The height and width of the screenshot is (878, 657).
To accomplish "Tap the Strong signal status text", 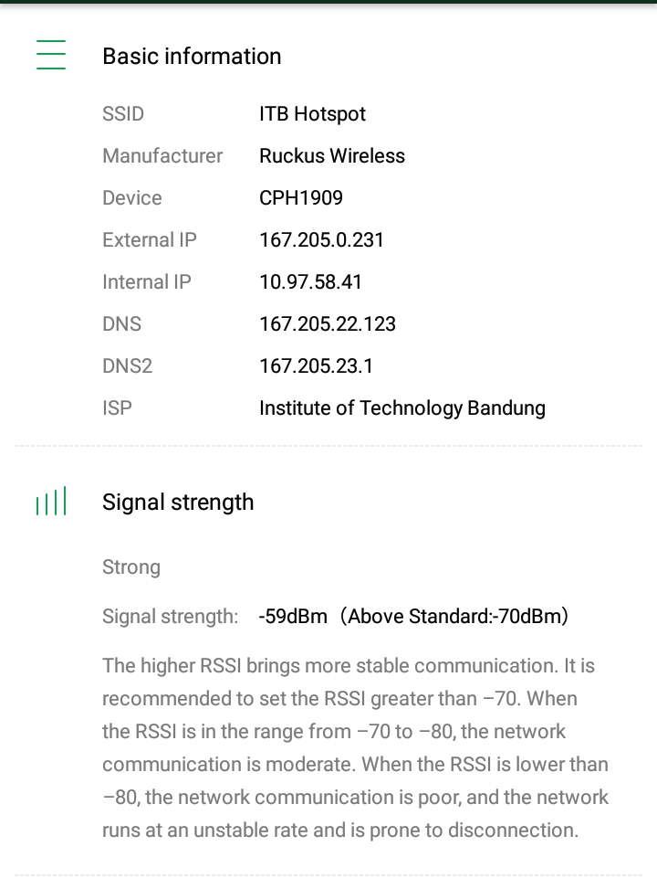I will (131, 567).
